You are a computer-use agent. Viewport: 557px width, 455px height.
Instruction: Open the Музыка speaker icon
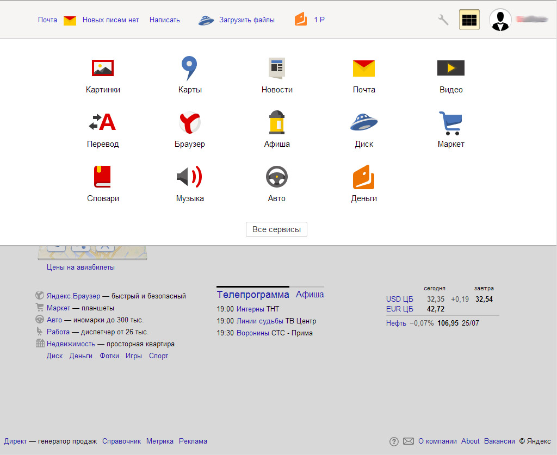coord(189,176)
